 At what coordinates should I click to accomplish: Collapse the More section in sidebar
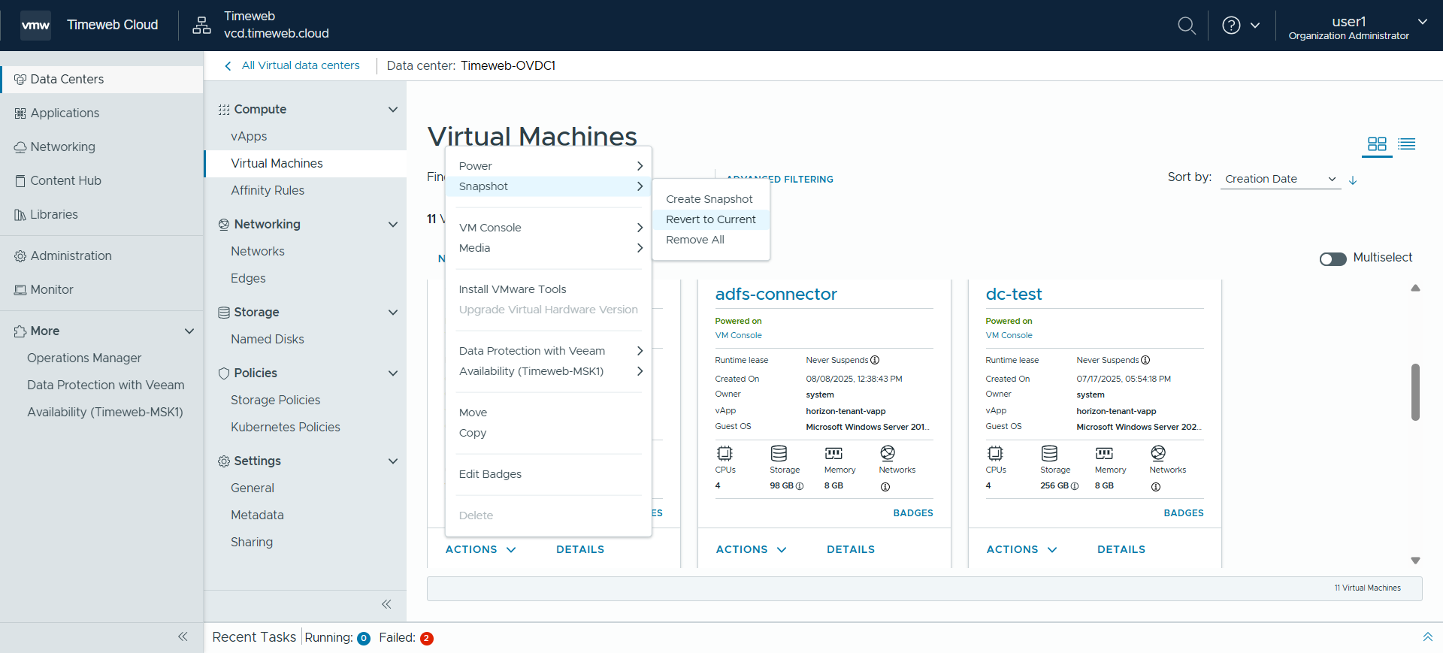click(189, 331)
